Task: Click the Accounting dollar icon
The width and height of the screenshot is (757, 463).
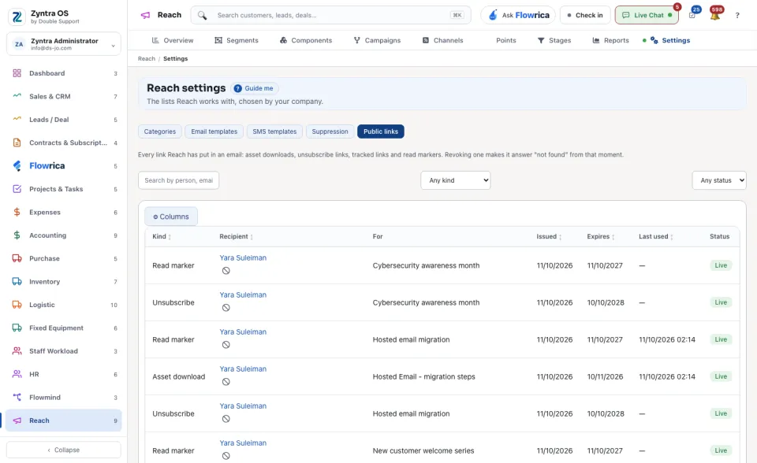Action: tap(17, 235)
